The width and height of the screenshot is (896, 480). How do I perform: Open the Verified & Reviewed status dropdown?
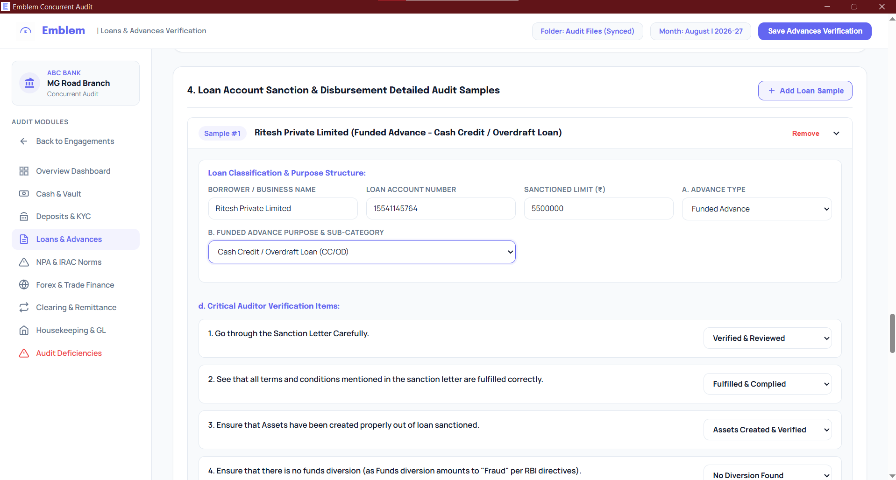(x=768, y=338)
